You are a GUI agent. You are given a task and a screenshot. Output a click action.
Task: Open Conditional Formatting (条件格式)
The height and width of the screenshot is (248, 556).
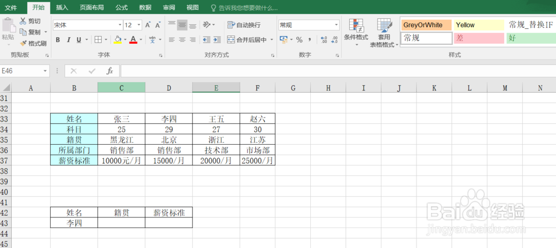click(x=356, y=32)
